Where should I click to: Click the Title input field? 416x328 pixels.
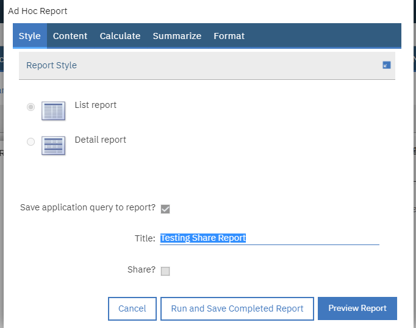(x=269, y=238)
